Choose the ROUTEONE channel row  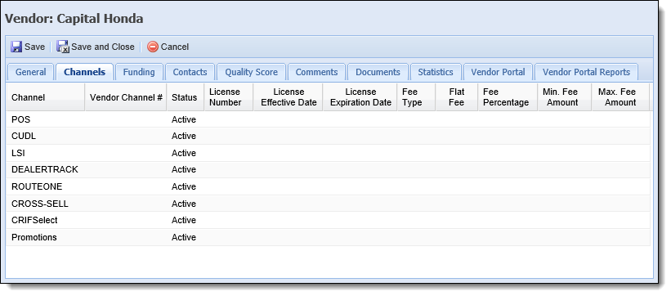point(328,186)
